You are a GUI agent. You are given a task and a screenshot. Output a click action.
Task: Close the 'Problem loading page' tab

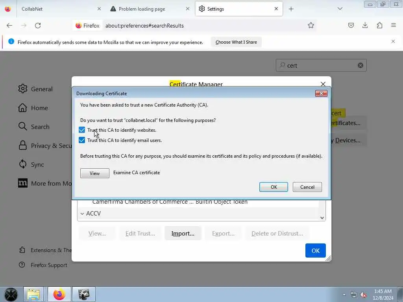click(x=188, y=9)
